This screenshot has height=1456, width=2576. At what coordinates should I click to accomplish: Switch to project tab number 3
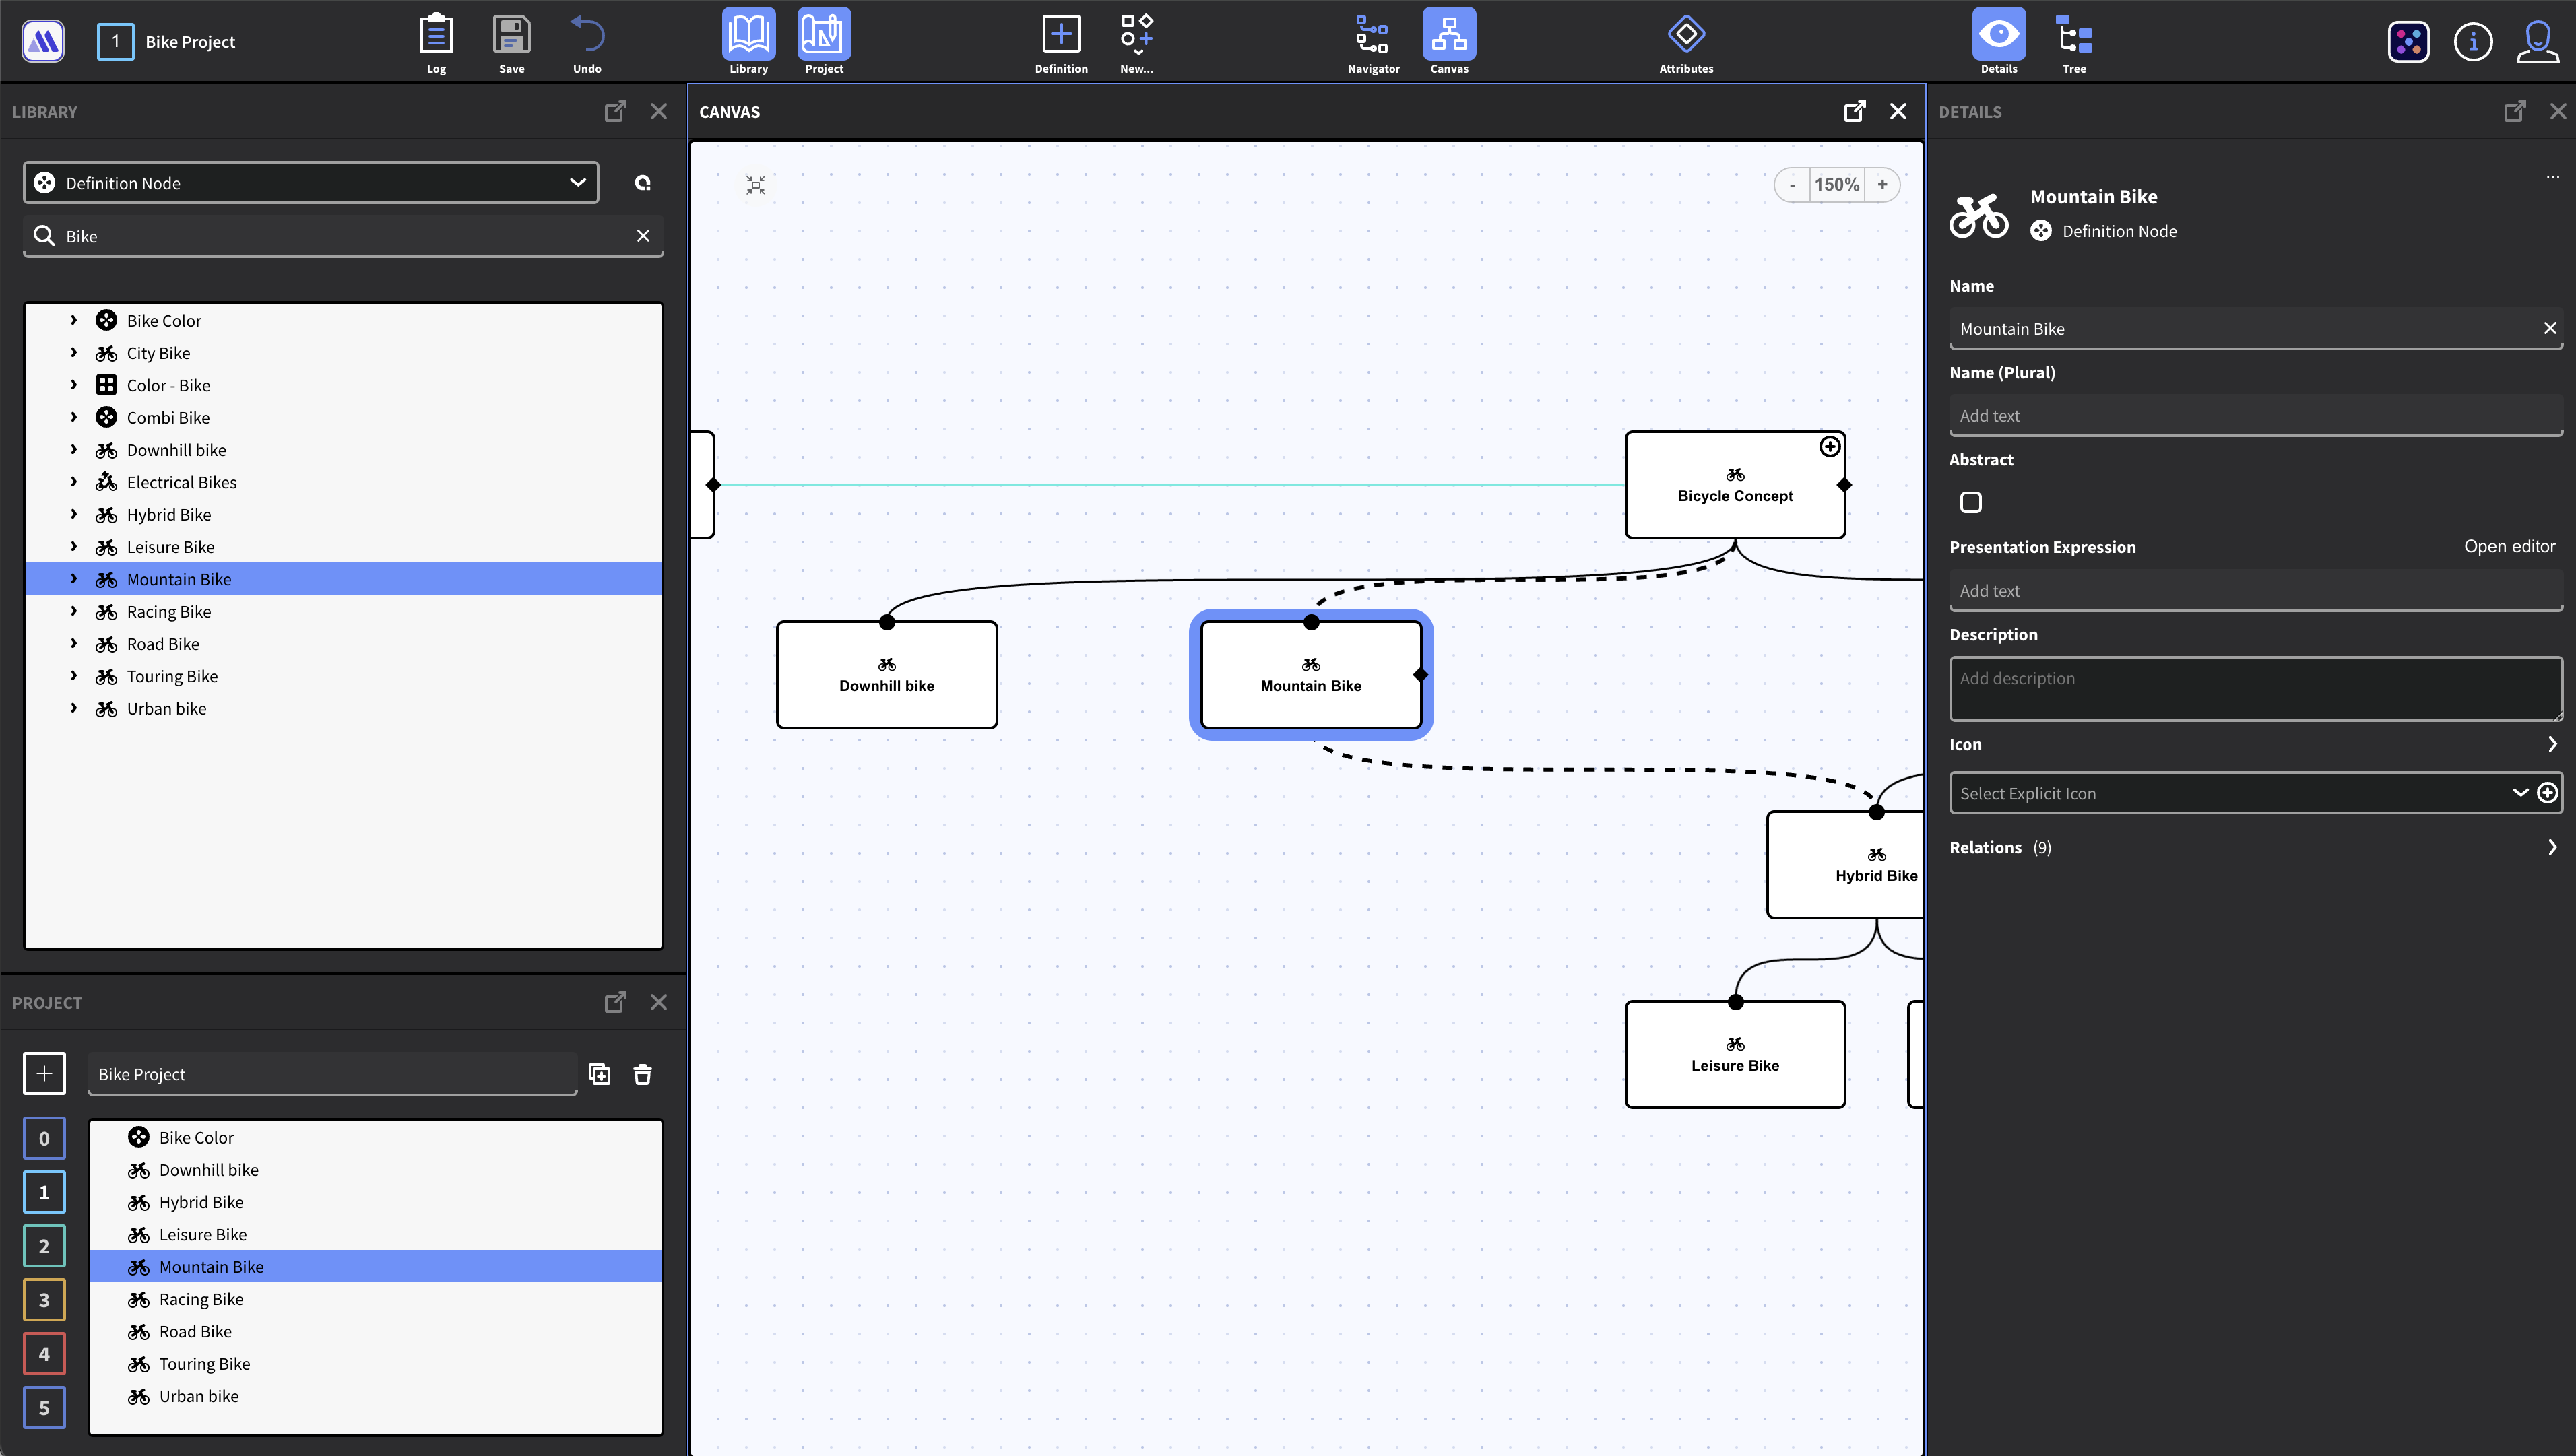coord(44,1300)
